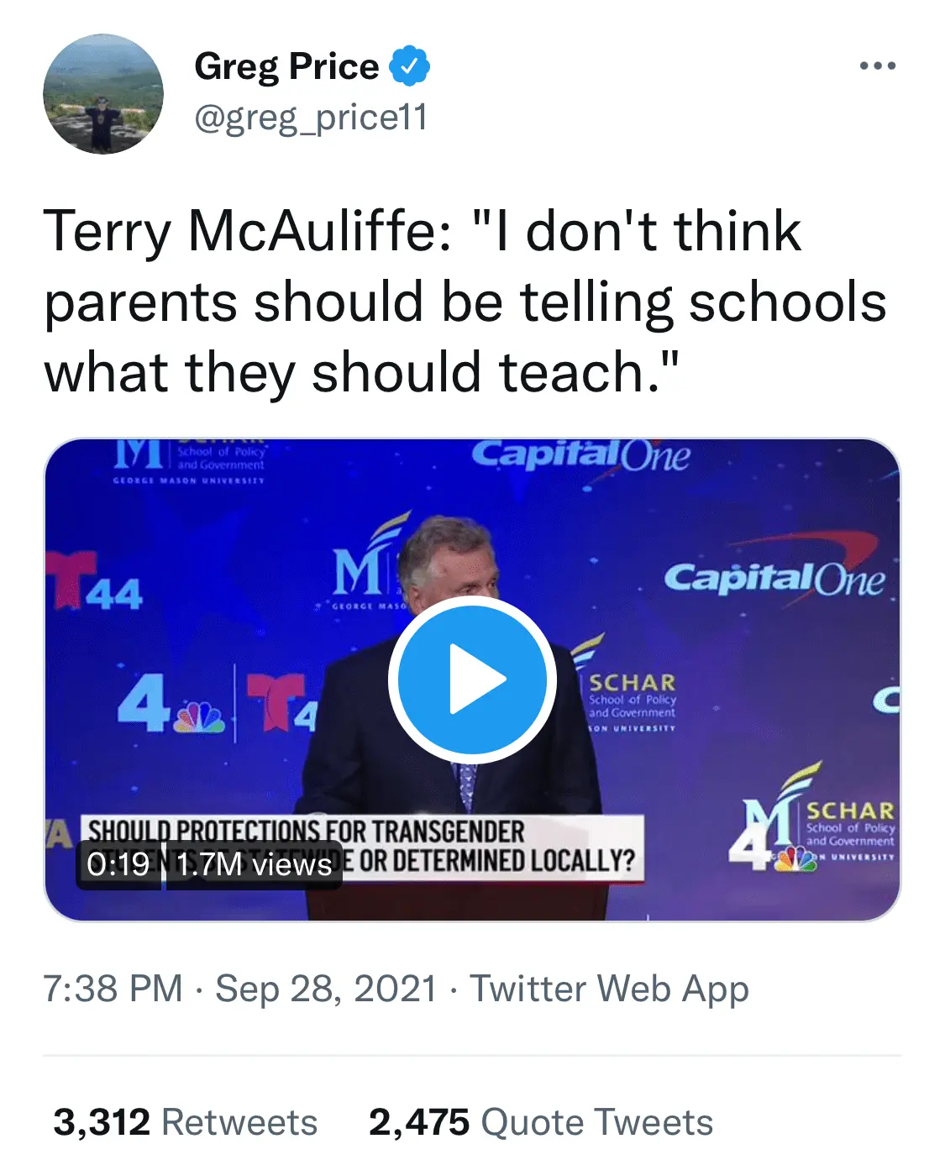Open the Greg Price display name link
Viewport: 945px width, 1160px height.
pyautogui.click(x=286, y=66)
